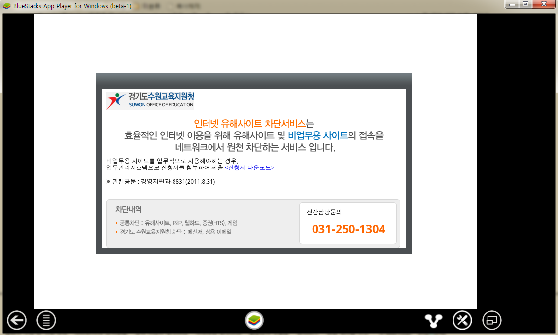The image size is (558, 335).
Task: Click the 차단내역 heading
Action: coord(128,209)
